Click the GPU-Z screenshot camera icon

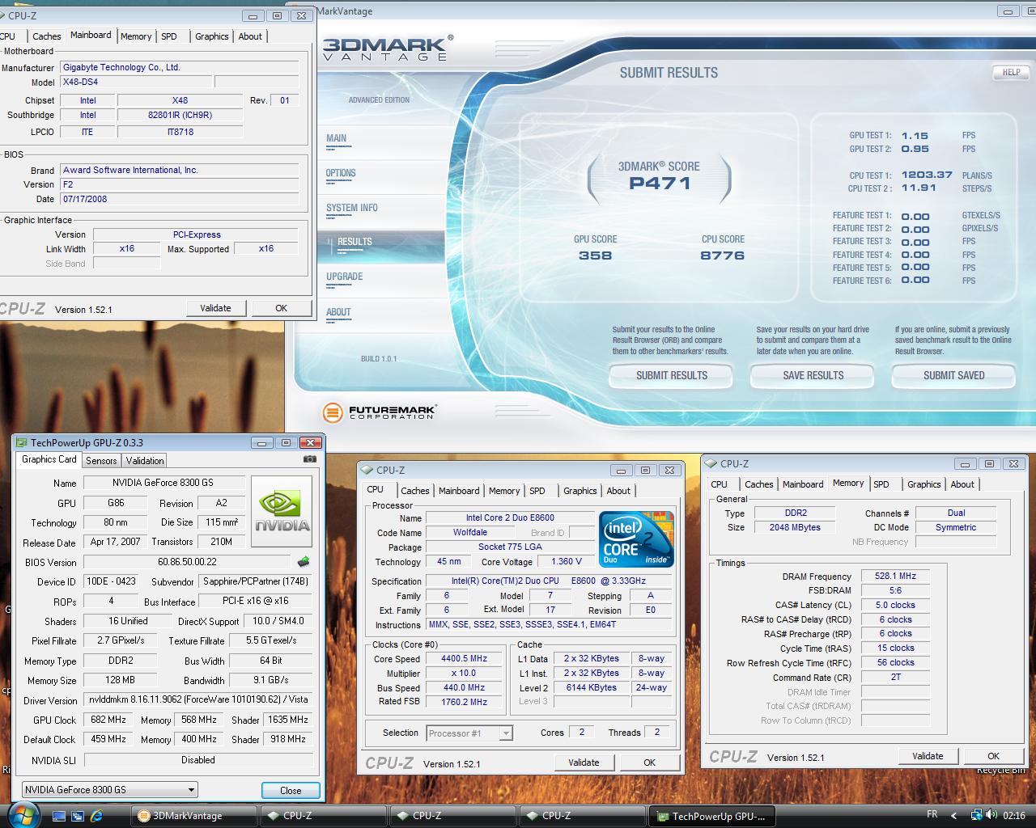pyautogui.click(x=309, y=459)
